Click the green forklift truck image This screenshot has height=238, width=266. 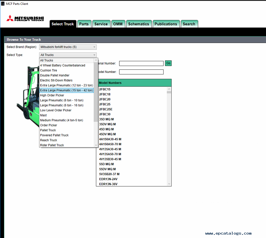[28, 96]
